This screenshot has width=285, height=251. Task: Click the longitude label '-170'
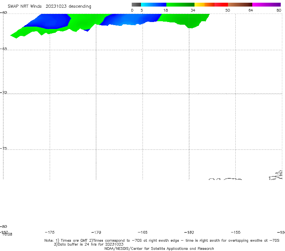(x=96, y=232)
